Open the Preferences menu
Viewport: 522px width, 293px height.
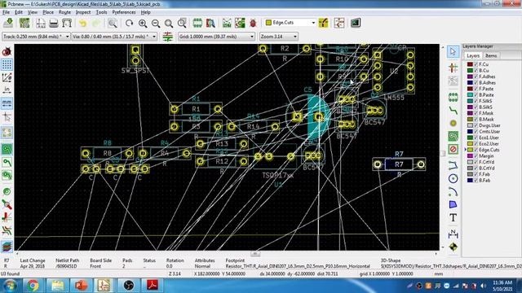124,12
